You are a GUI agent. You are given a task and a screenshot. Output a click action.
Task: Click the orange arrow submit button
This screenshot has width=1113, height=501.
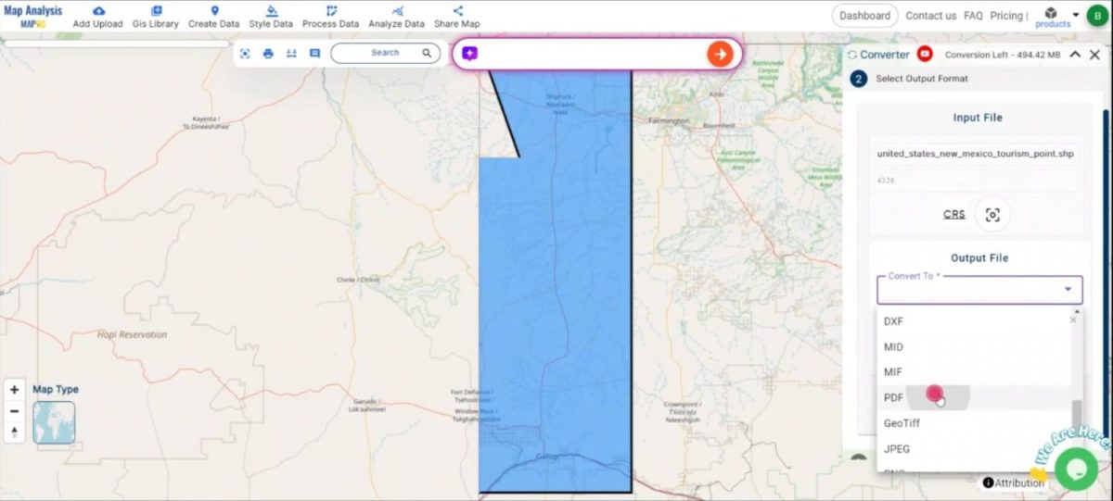click(720, 54)
